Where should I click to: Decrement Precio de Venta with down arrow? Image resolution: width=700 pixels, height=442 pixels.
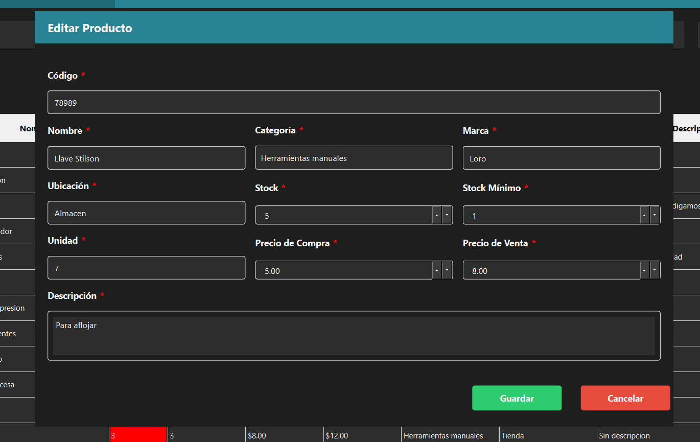tap(655, 270)
